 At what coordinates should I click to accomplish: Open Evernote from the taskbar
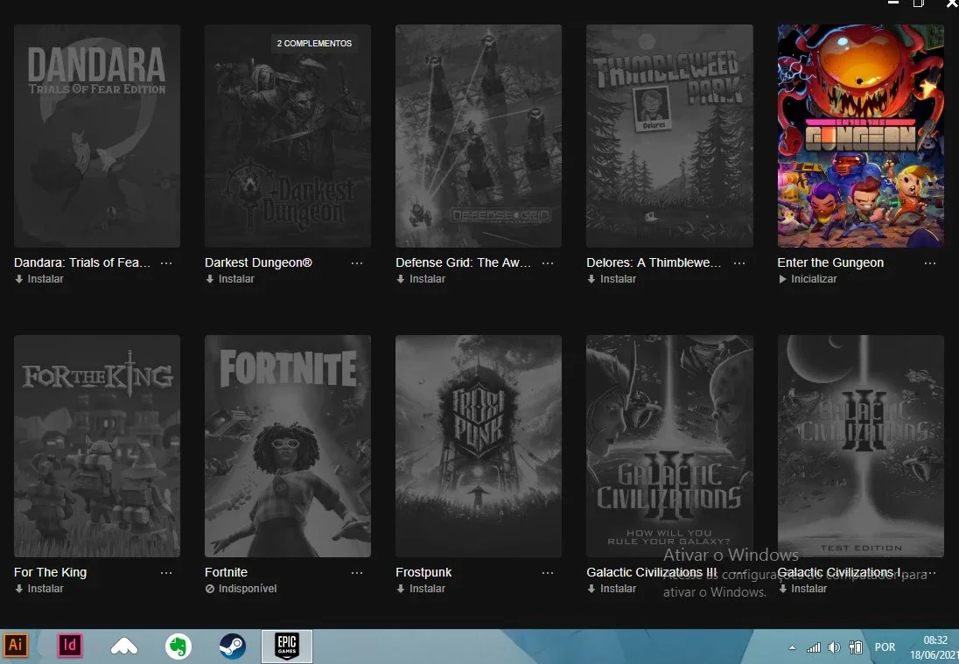coord(178,647)
